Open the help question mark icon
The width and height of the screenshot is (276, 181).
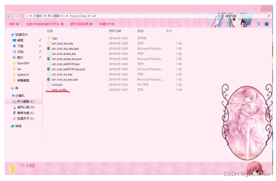[267, 24]
